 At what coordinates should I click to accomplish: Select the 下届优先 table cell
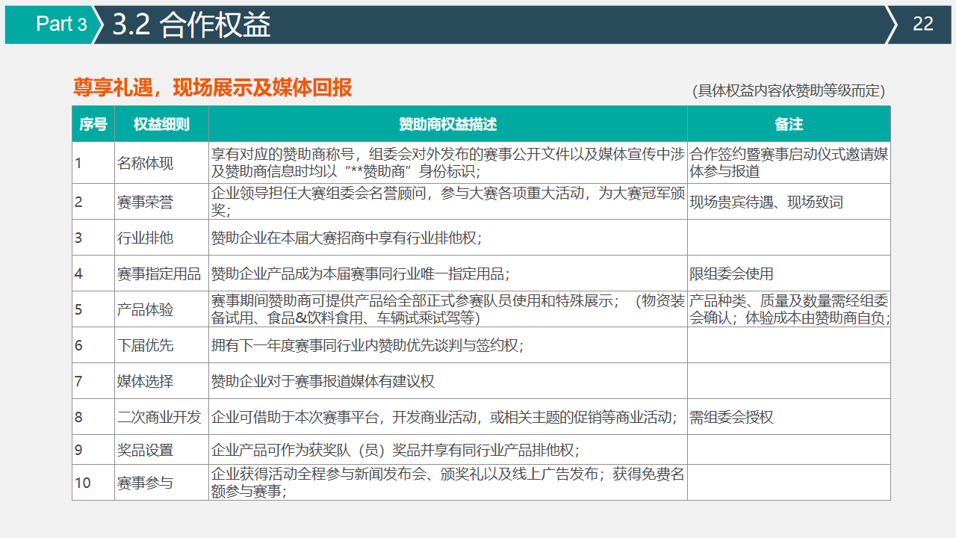145,345
